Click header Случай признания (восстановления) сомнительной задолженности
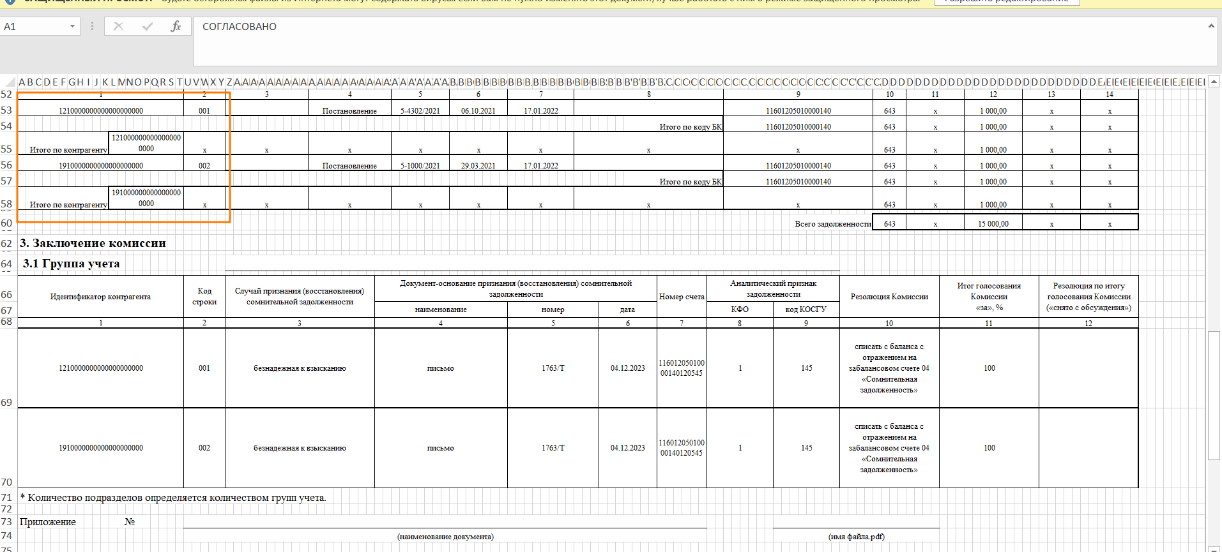The width and height of the screenshot is (1222, 552). coord(300,297)
